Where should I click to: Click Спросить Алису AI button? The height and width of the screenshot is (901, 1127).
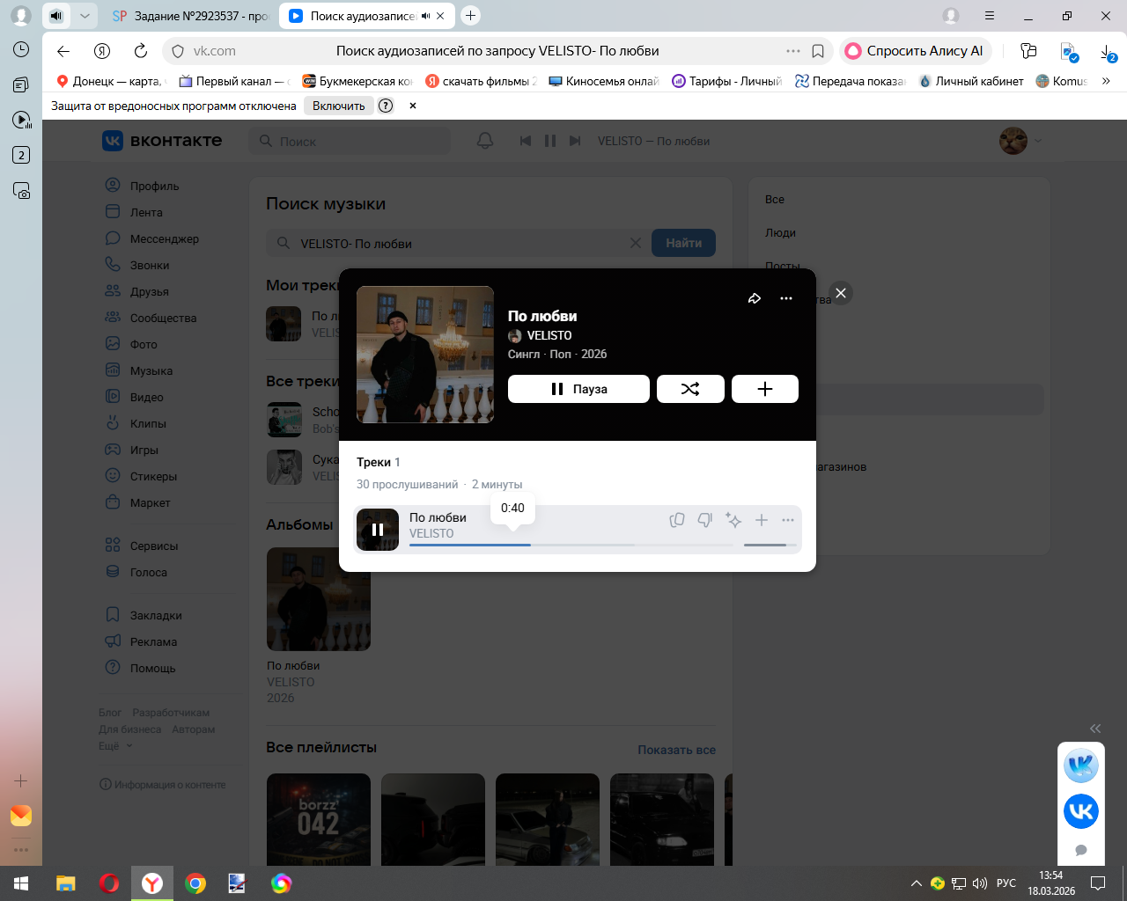coord(915,51)
